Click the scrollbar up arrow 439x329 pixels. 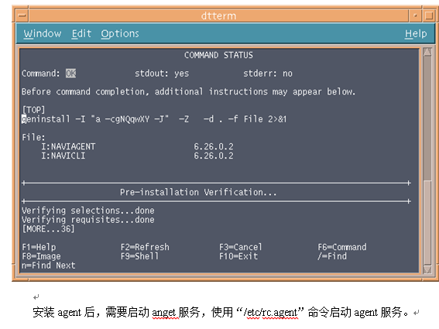(427, 52)
